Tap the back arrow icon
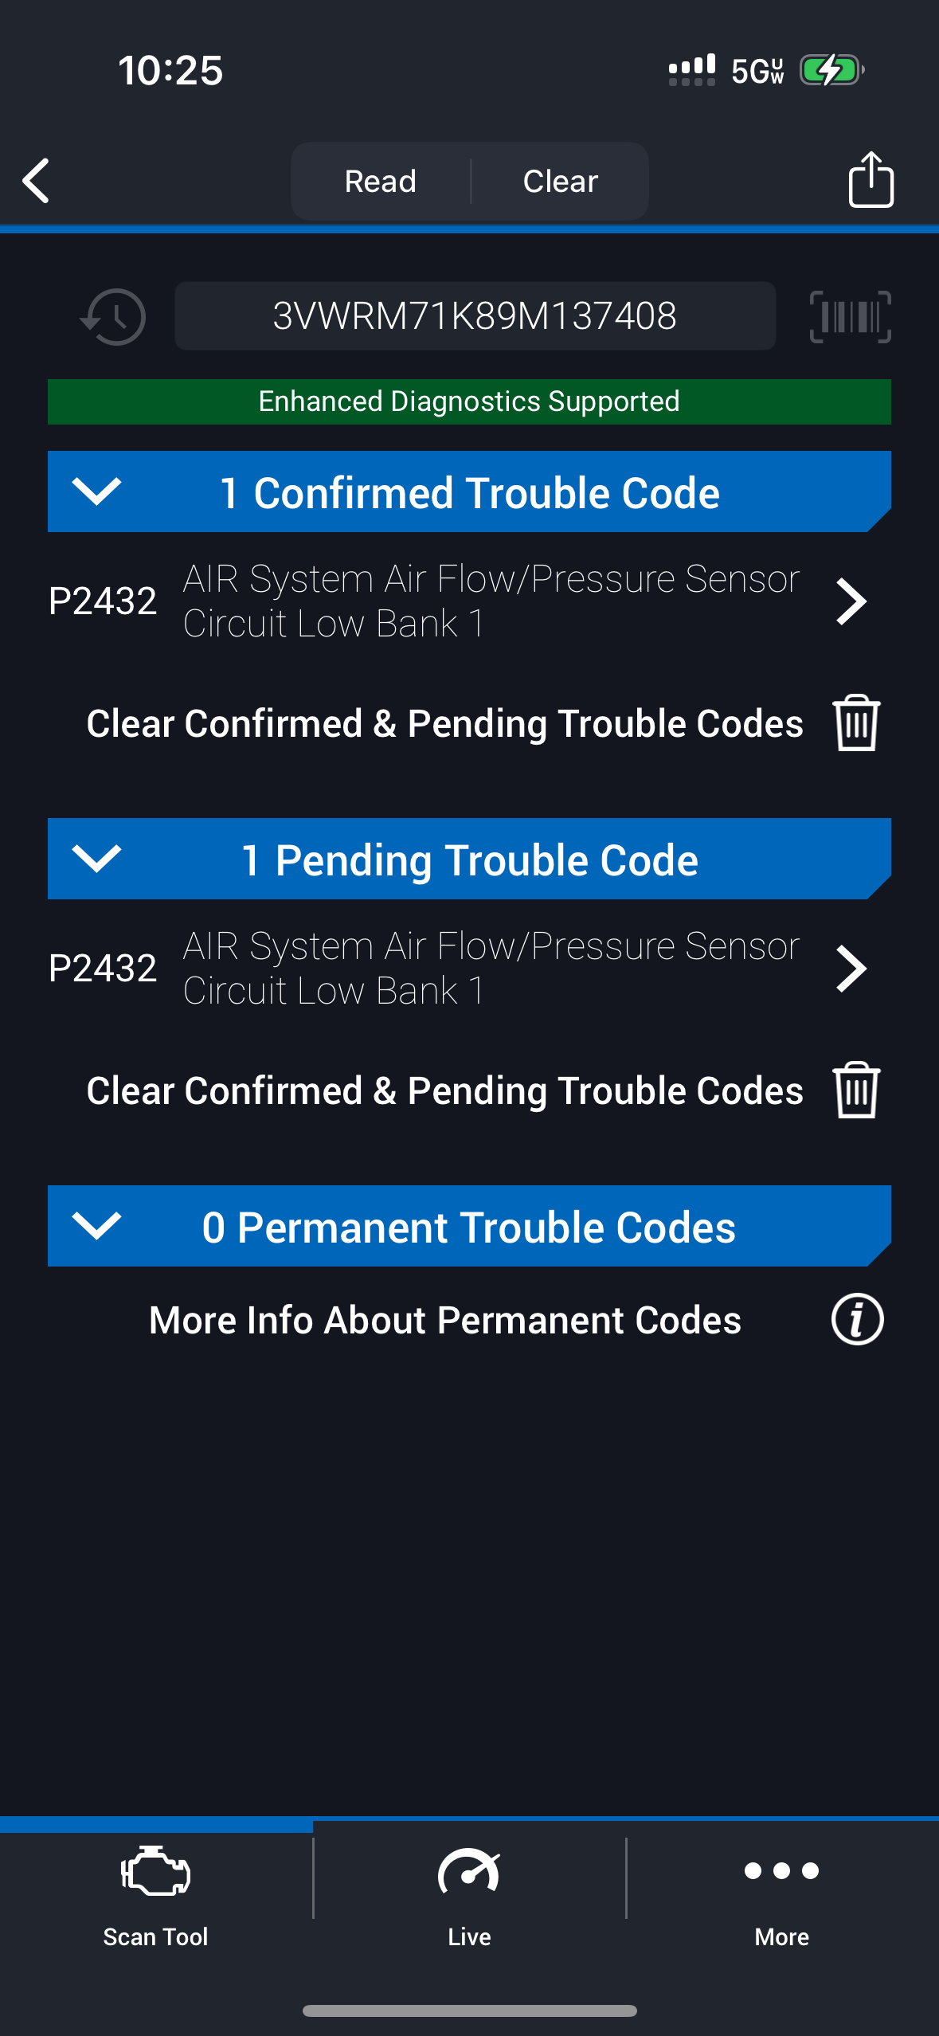 coord(37,181)
